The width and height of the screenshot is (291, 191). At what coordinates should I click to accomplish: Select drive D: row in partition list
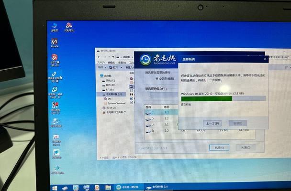click(x=161, y=118)
